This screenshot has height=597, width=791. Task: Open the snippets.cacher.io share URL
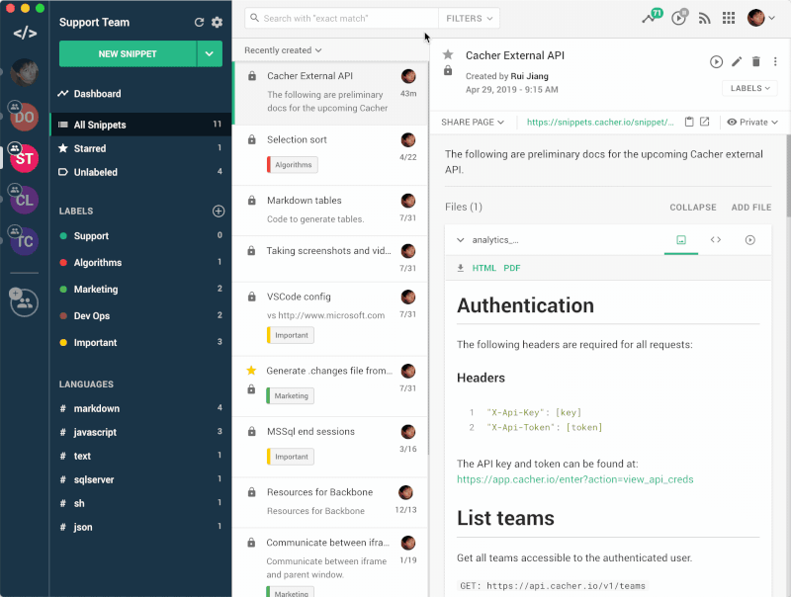click(600, 122)
